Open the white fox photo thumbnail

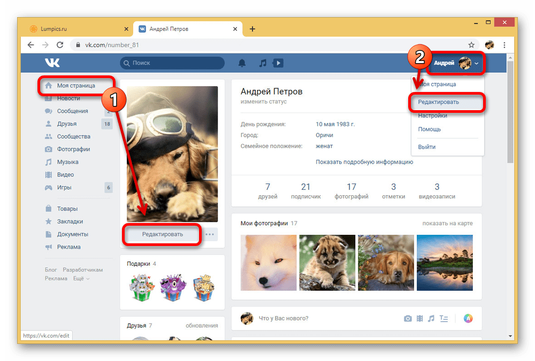pos(268,263)
